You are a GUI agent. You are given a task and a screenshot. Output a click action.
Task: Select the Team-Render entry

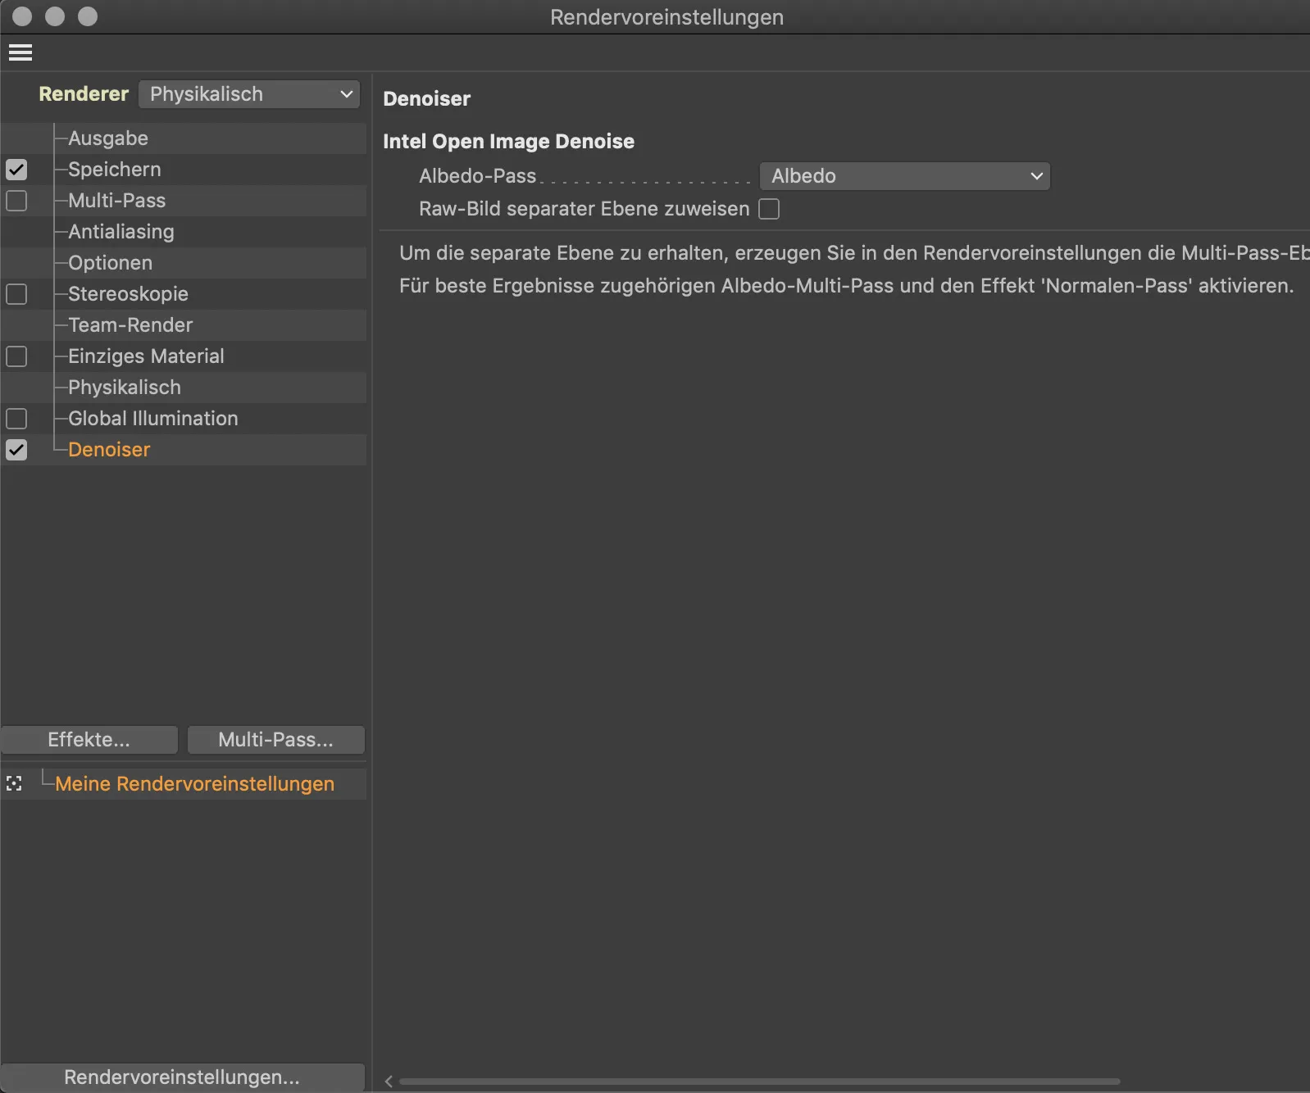click(x=130, y=325)
